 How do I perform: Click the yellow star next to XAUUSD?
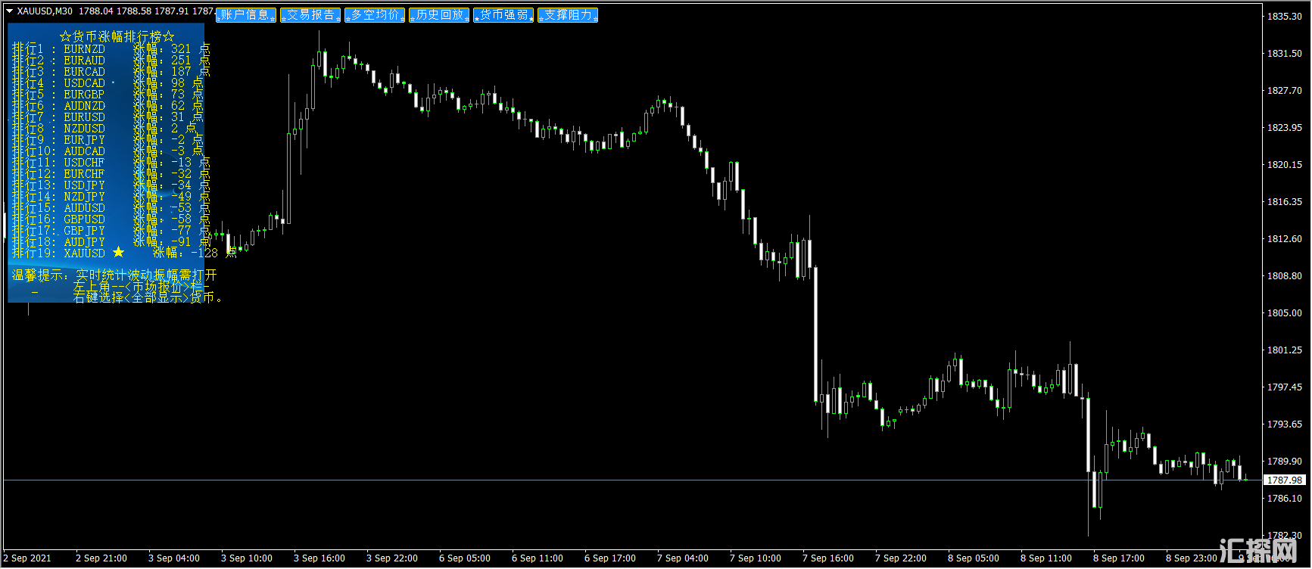[118, 252]
